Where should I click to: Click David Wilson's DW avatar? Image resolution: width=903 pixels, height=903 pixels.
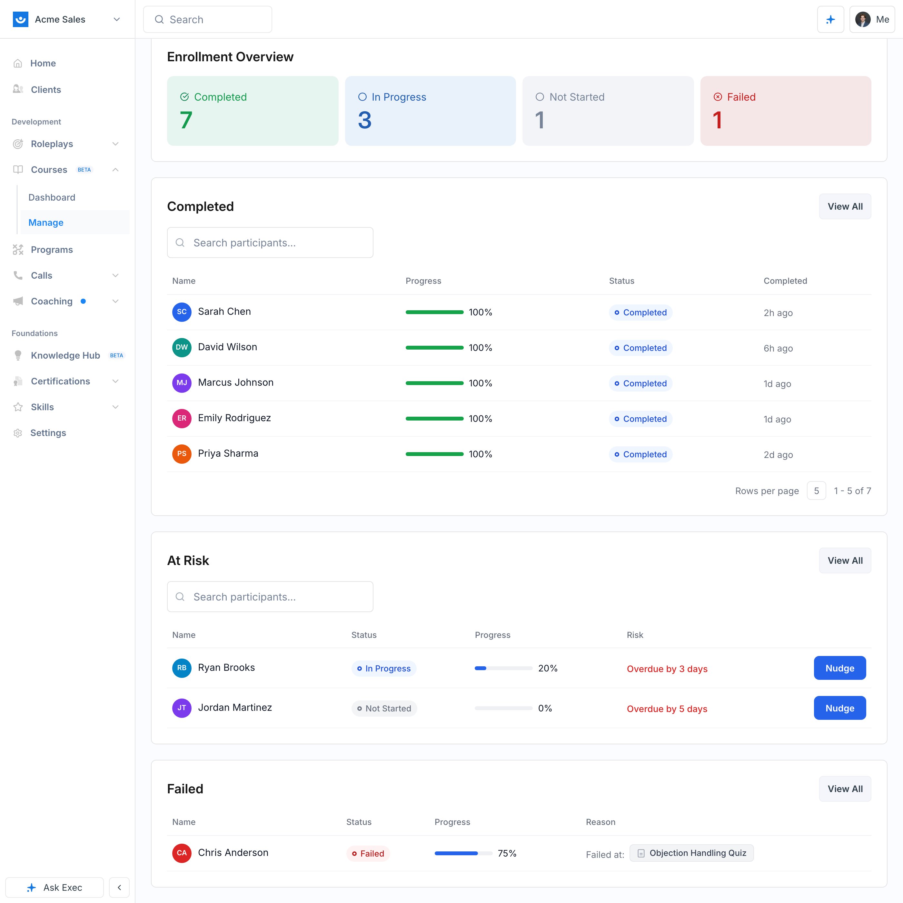click(x=182, y=347)
